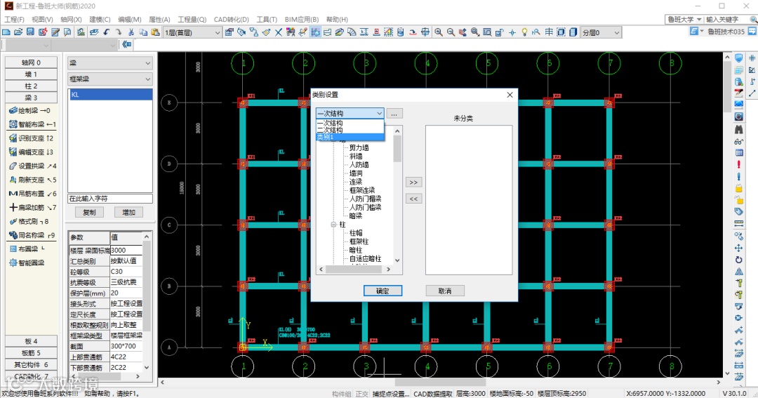Viewport: 758px width, 398px height.
Task: Click the Paste clipboard icon
Action: click(x=156, y=32)
